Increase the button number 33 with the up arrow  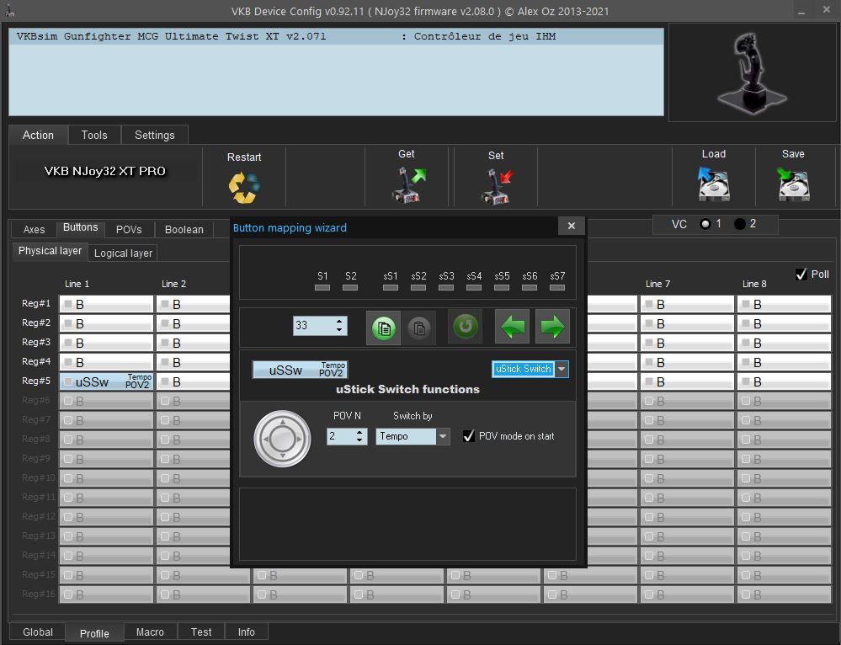pyautogui.click(x=339, y=322)
